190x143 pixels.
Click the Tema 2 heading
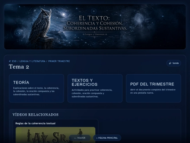pyautogui.click(x=19, y=67)
